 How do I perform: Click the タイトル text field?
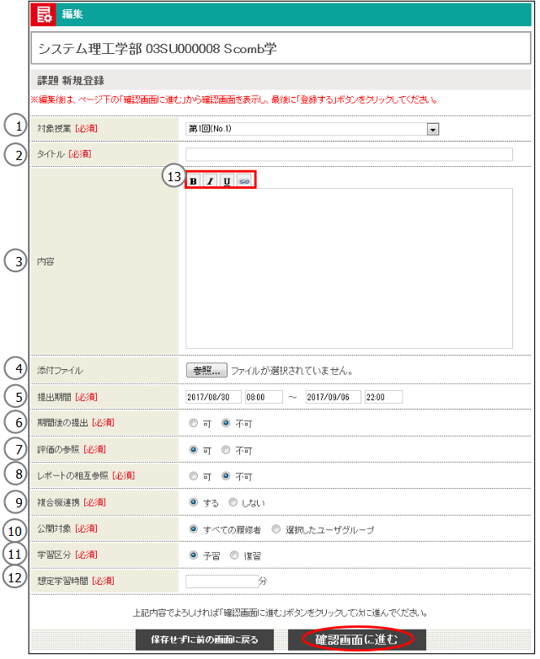(x=349, y=154)
